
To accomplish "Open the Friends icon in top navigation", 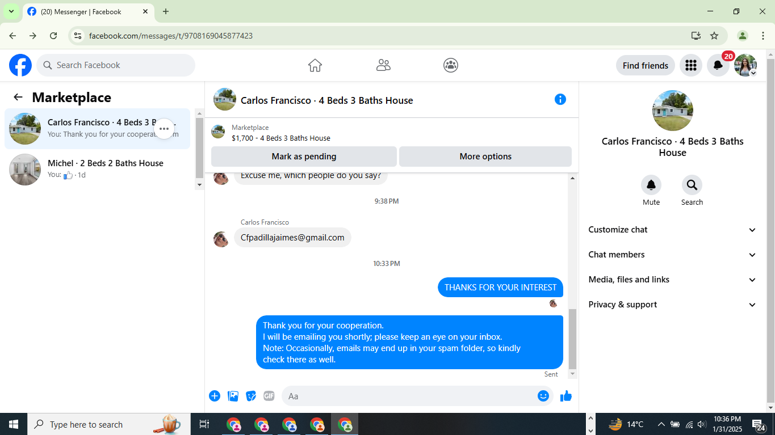I will (383, 65).
